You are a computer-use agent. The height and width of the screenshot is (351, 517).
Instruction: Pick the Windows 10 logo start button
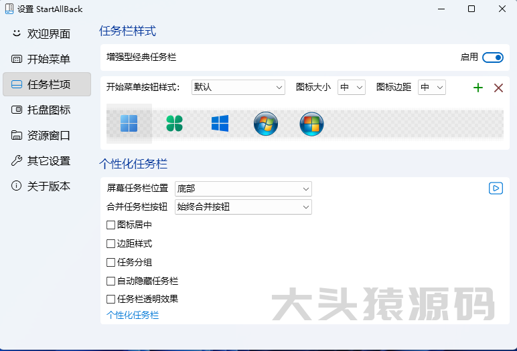220,124
